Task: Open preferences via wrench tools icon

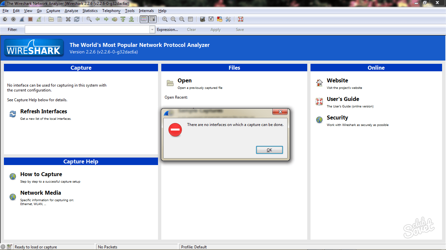Action: coord(228,19)
